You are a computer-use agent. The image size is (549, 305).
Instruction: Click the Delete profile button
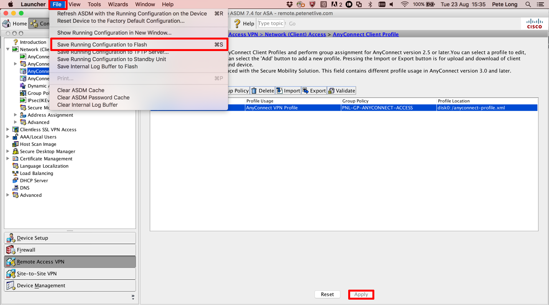(x=263, y=91)
